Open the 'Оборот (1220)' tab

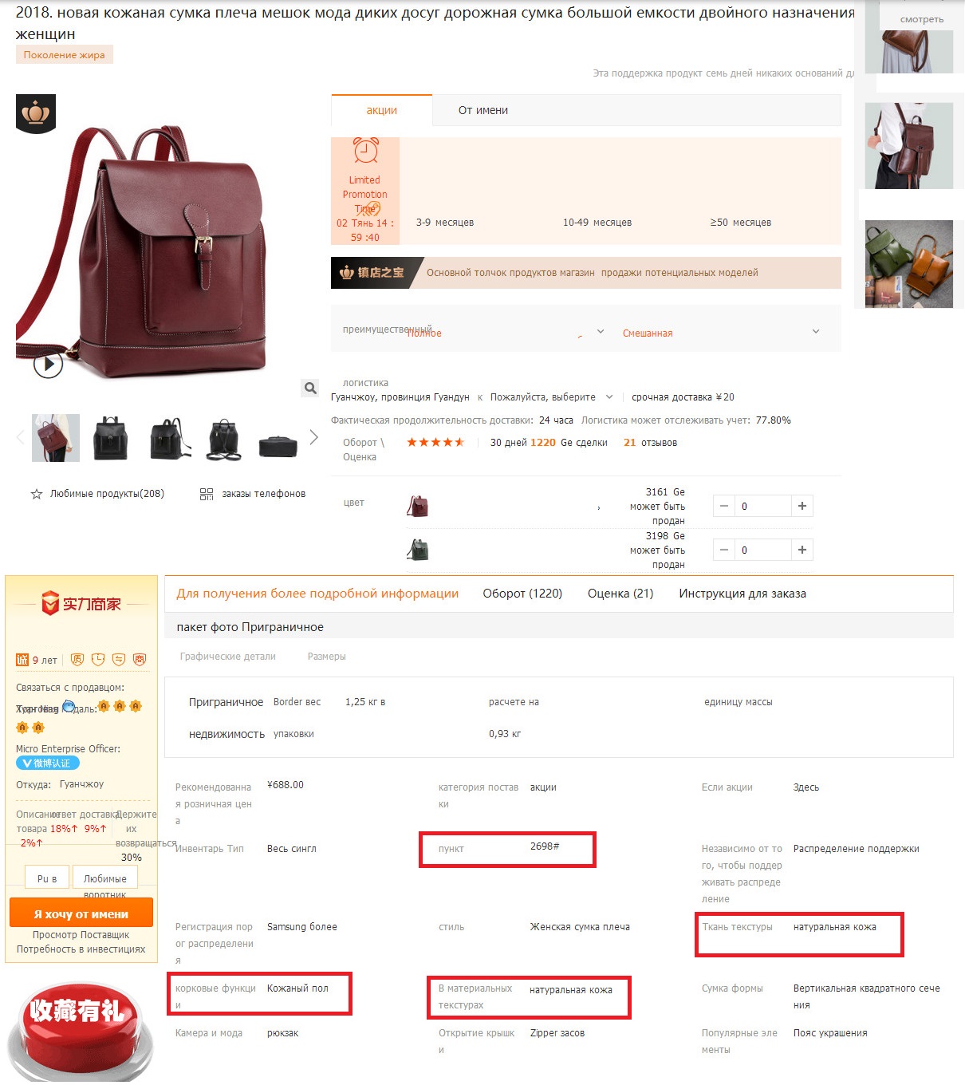click(522, 594)
